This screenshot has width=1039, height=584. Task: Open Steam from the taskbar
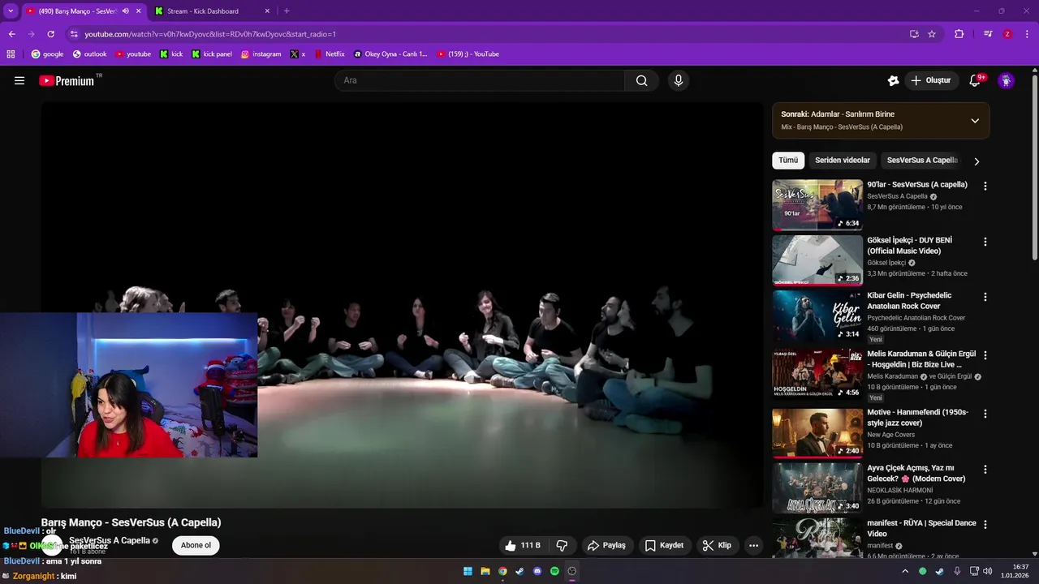tap(519, 571)
